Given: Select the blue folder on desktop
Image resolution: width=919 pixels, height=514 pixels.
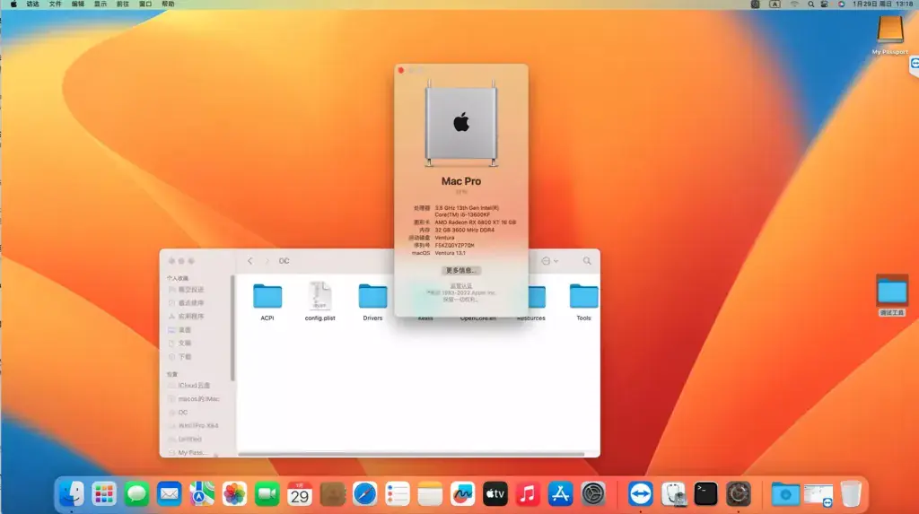Looking at the screenshot, I should 891,295.
